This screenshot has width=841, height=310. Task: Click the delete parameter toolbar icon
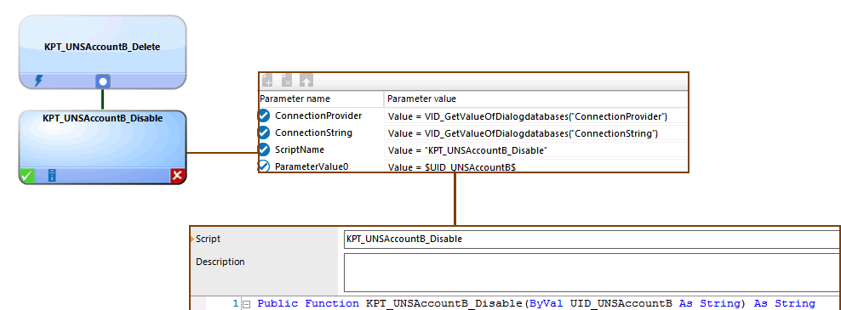click(x=287, y=81)
